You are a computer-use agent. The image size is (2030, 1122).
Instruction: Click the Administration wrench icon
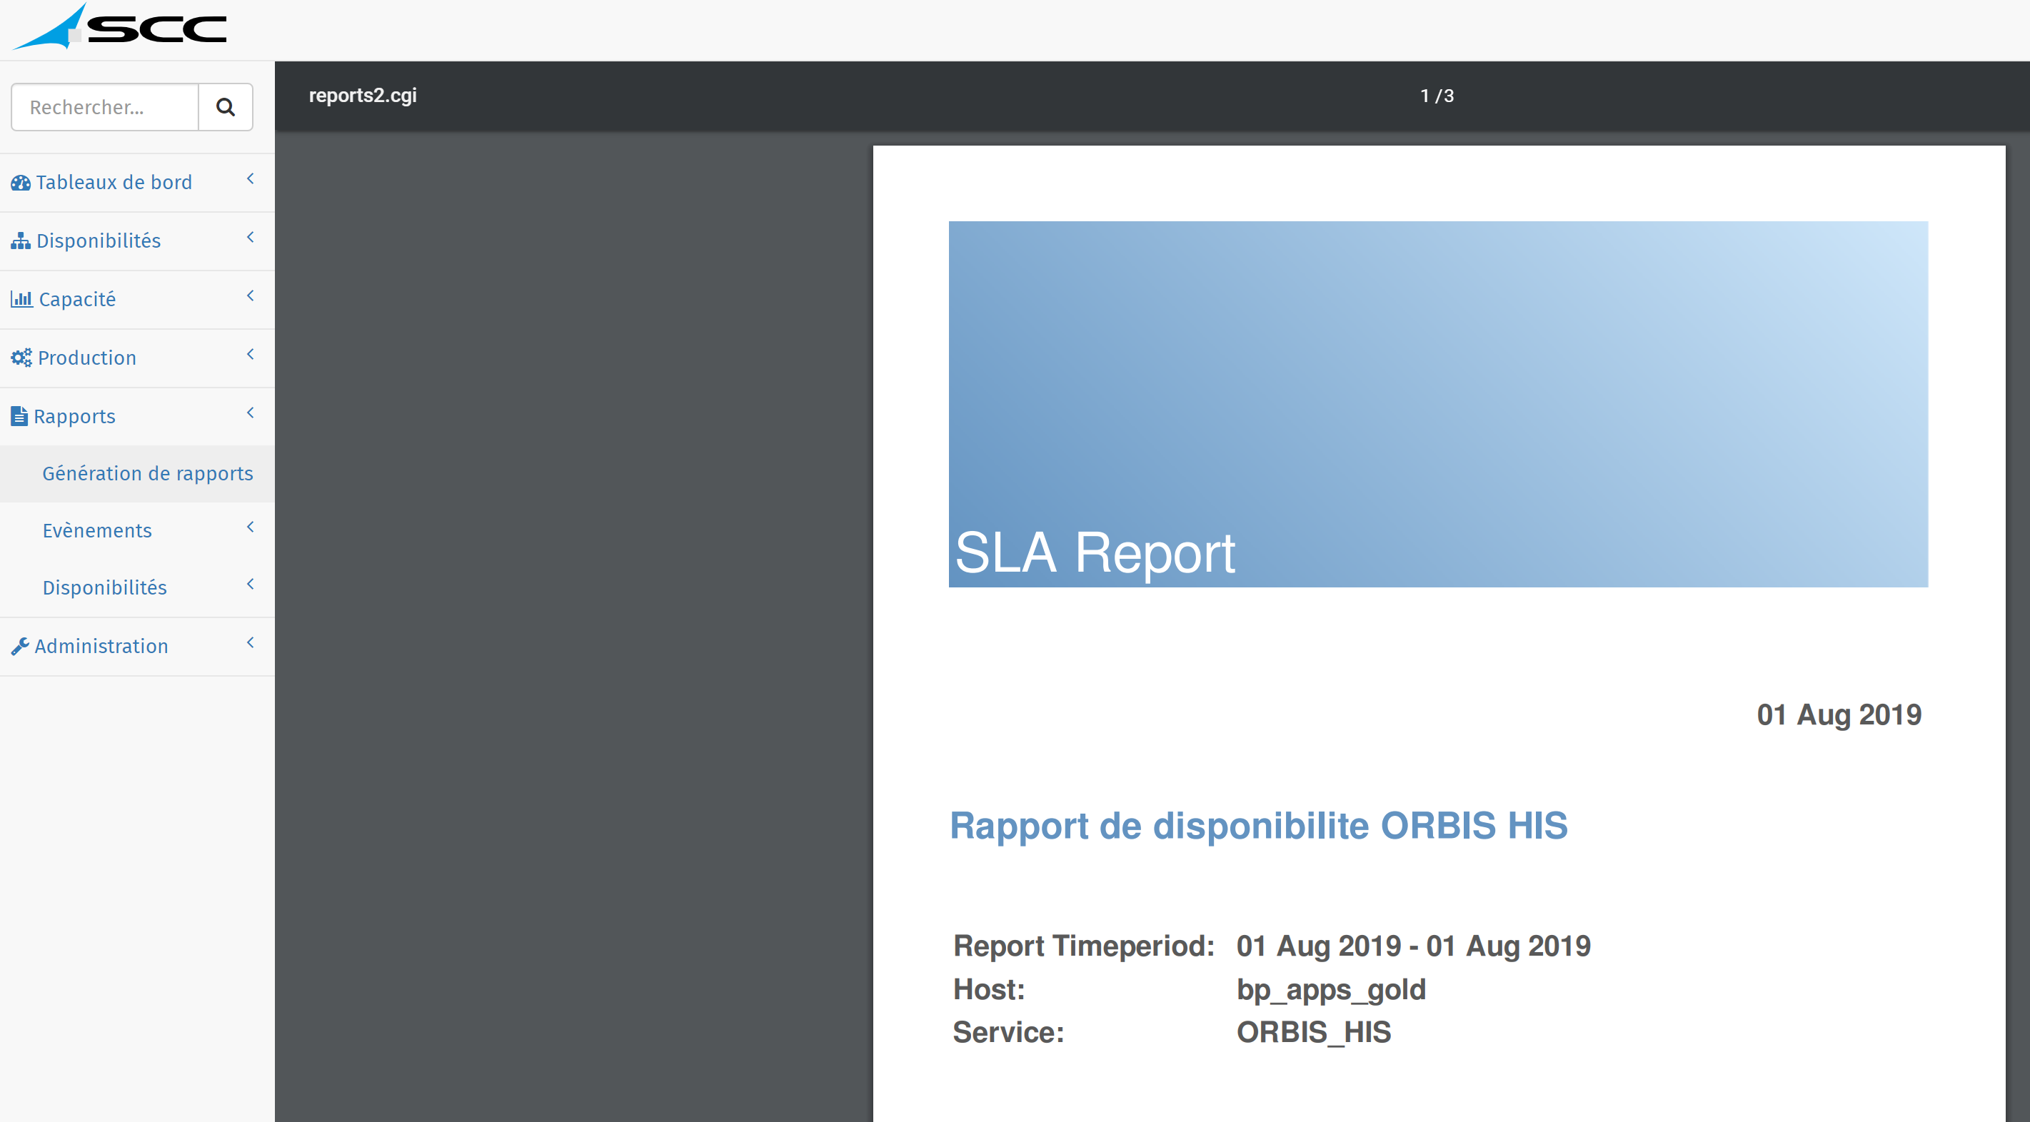[21, 647]
